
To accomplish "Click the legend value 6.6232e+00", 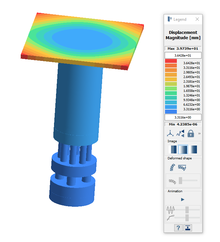I will (192, 105).
